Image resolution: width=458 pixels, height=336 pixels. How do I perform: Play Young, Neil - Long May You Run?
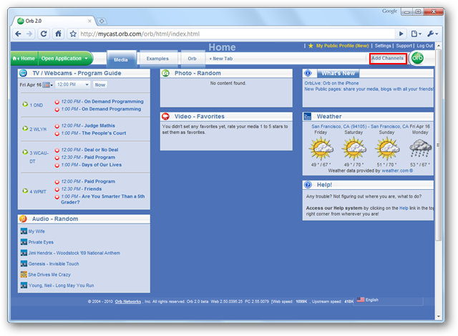61,285
